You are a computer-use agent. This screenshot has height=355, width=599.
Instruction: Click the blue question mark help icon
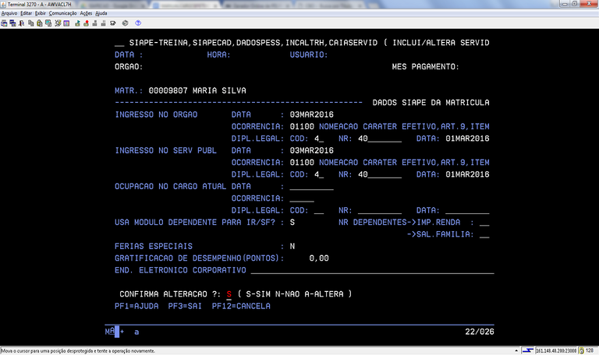[138, 23]
